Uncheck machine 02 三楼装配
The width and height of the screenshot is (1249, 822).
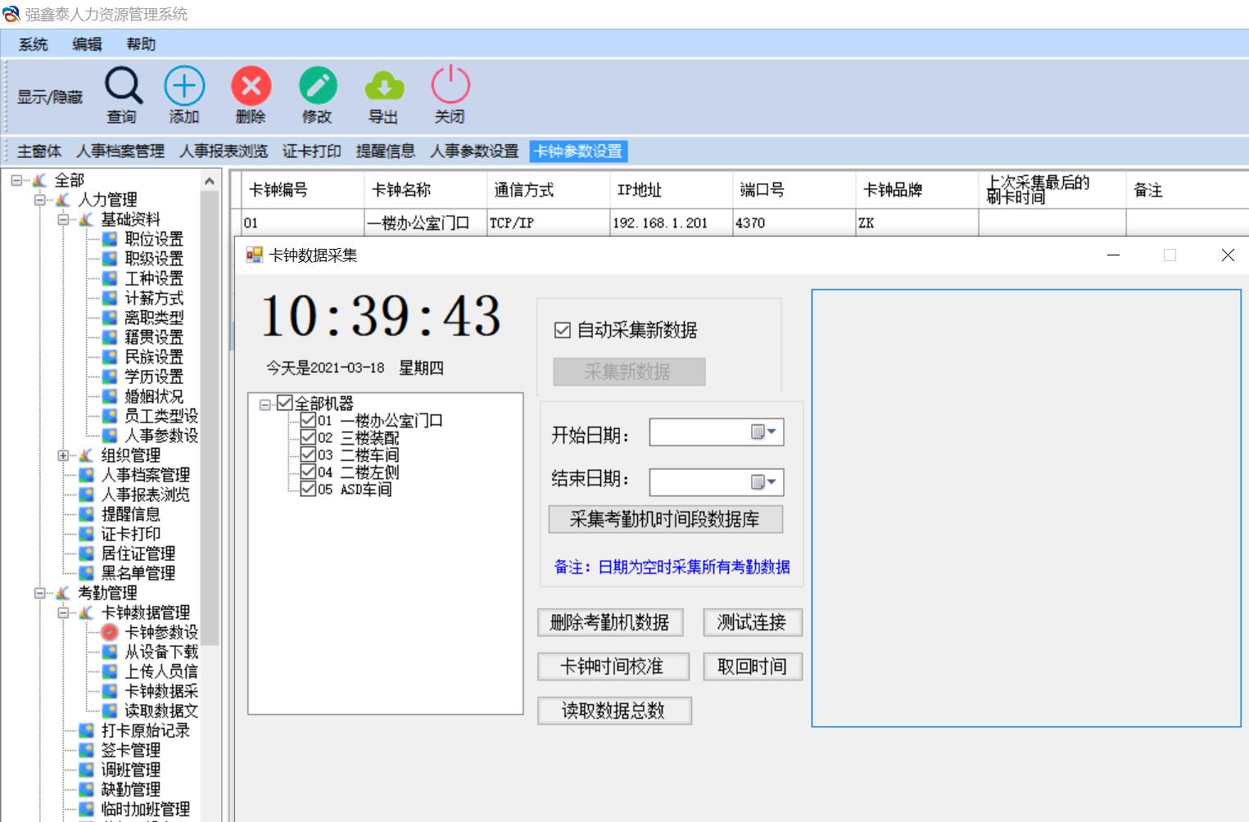point(307,439)
